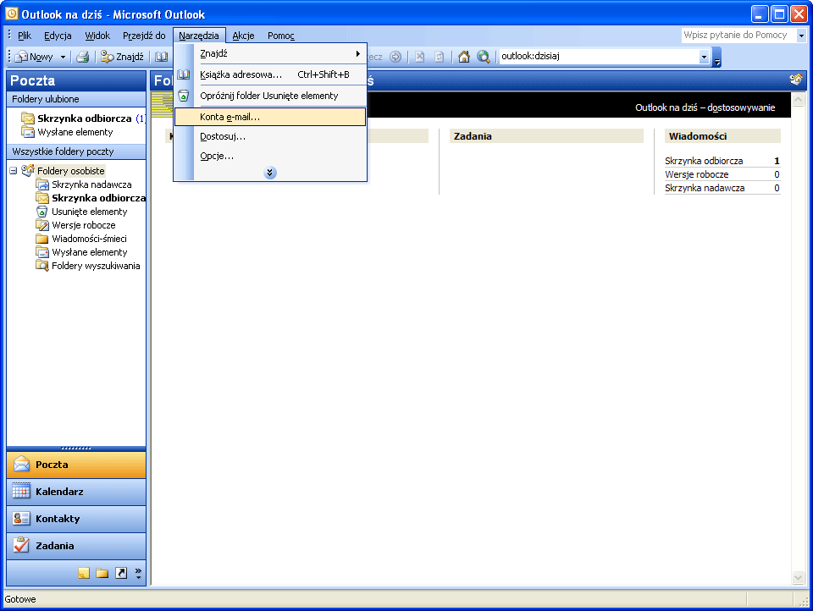Open the Przejdź do menu

[x=144, y=36]
